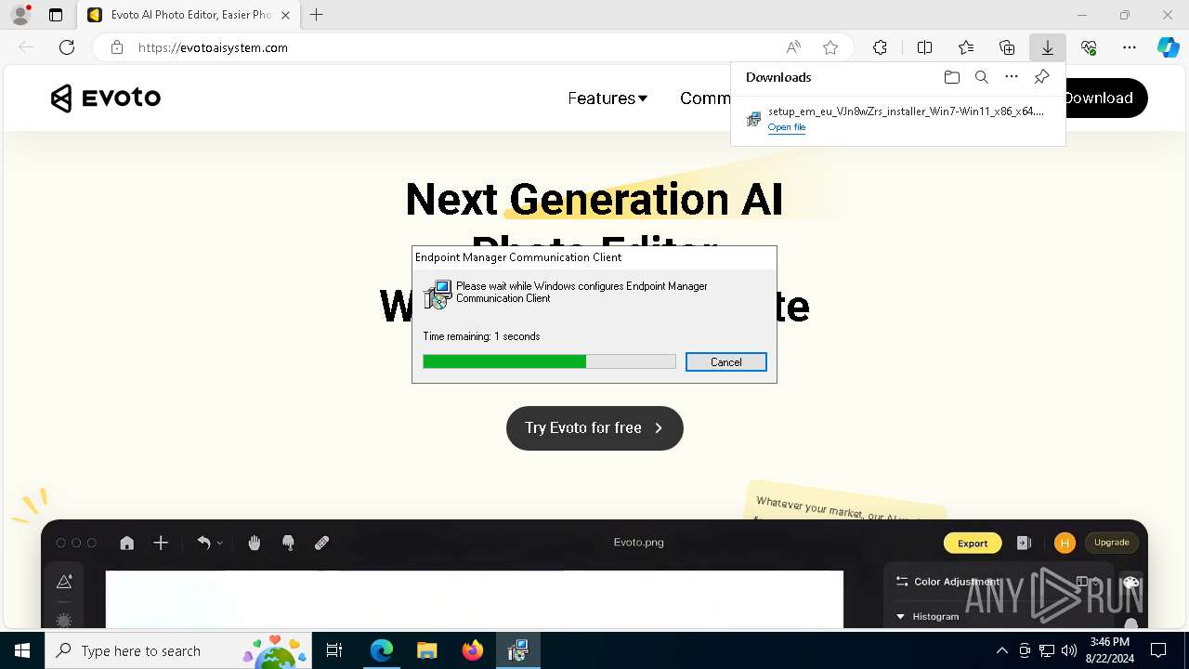The width and height of the screenshot is (1189, 669).
Task: Click the orange H user avatar
Action: click(x=1065, y=543)
